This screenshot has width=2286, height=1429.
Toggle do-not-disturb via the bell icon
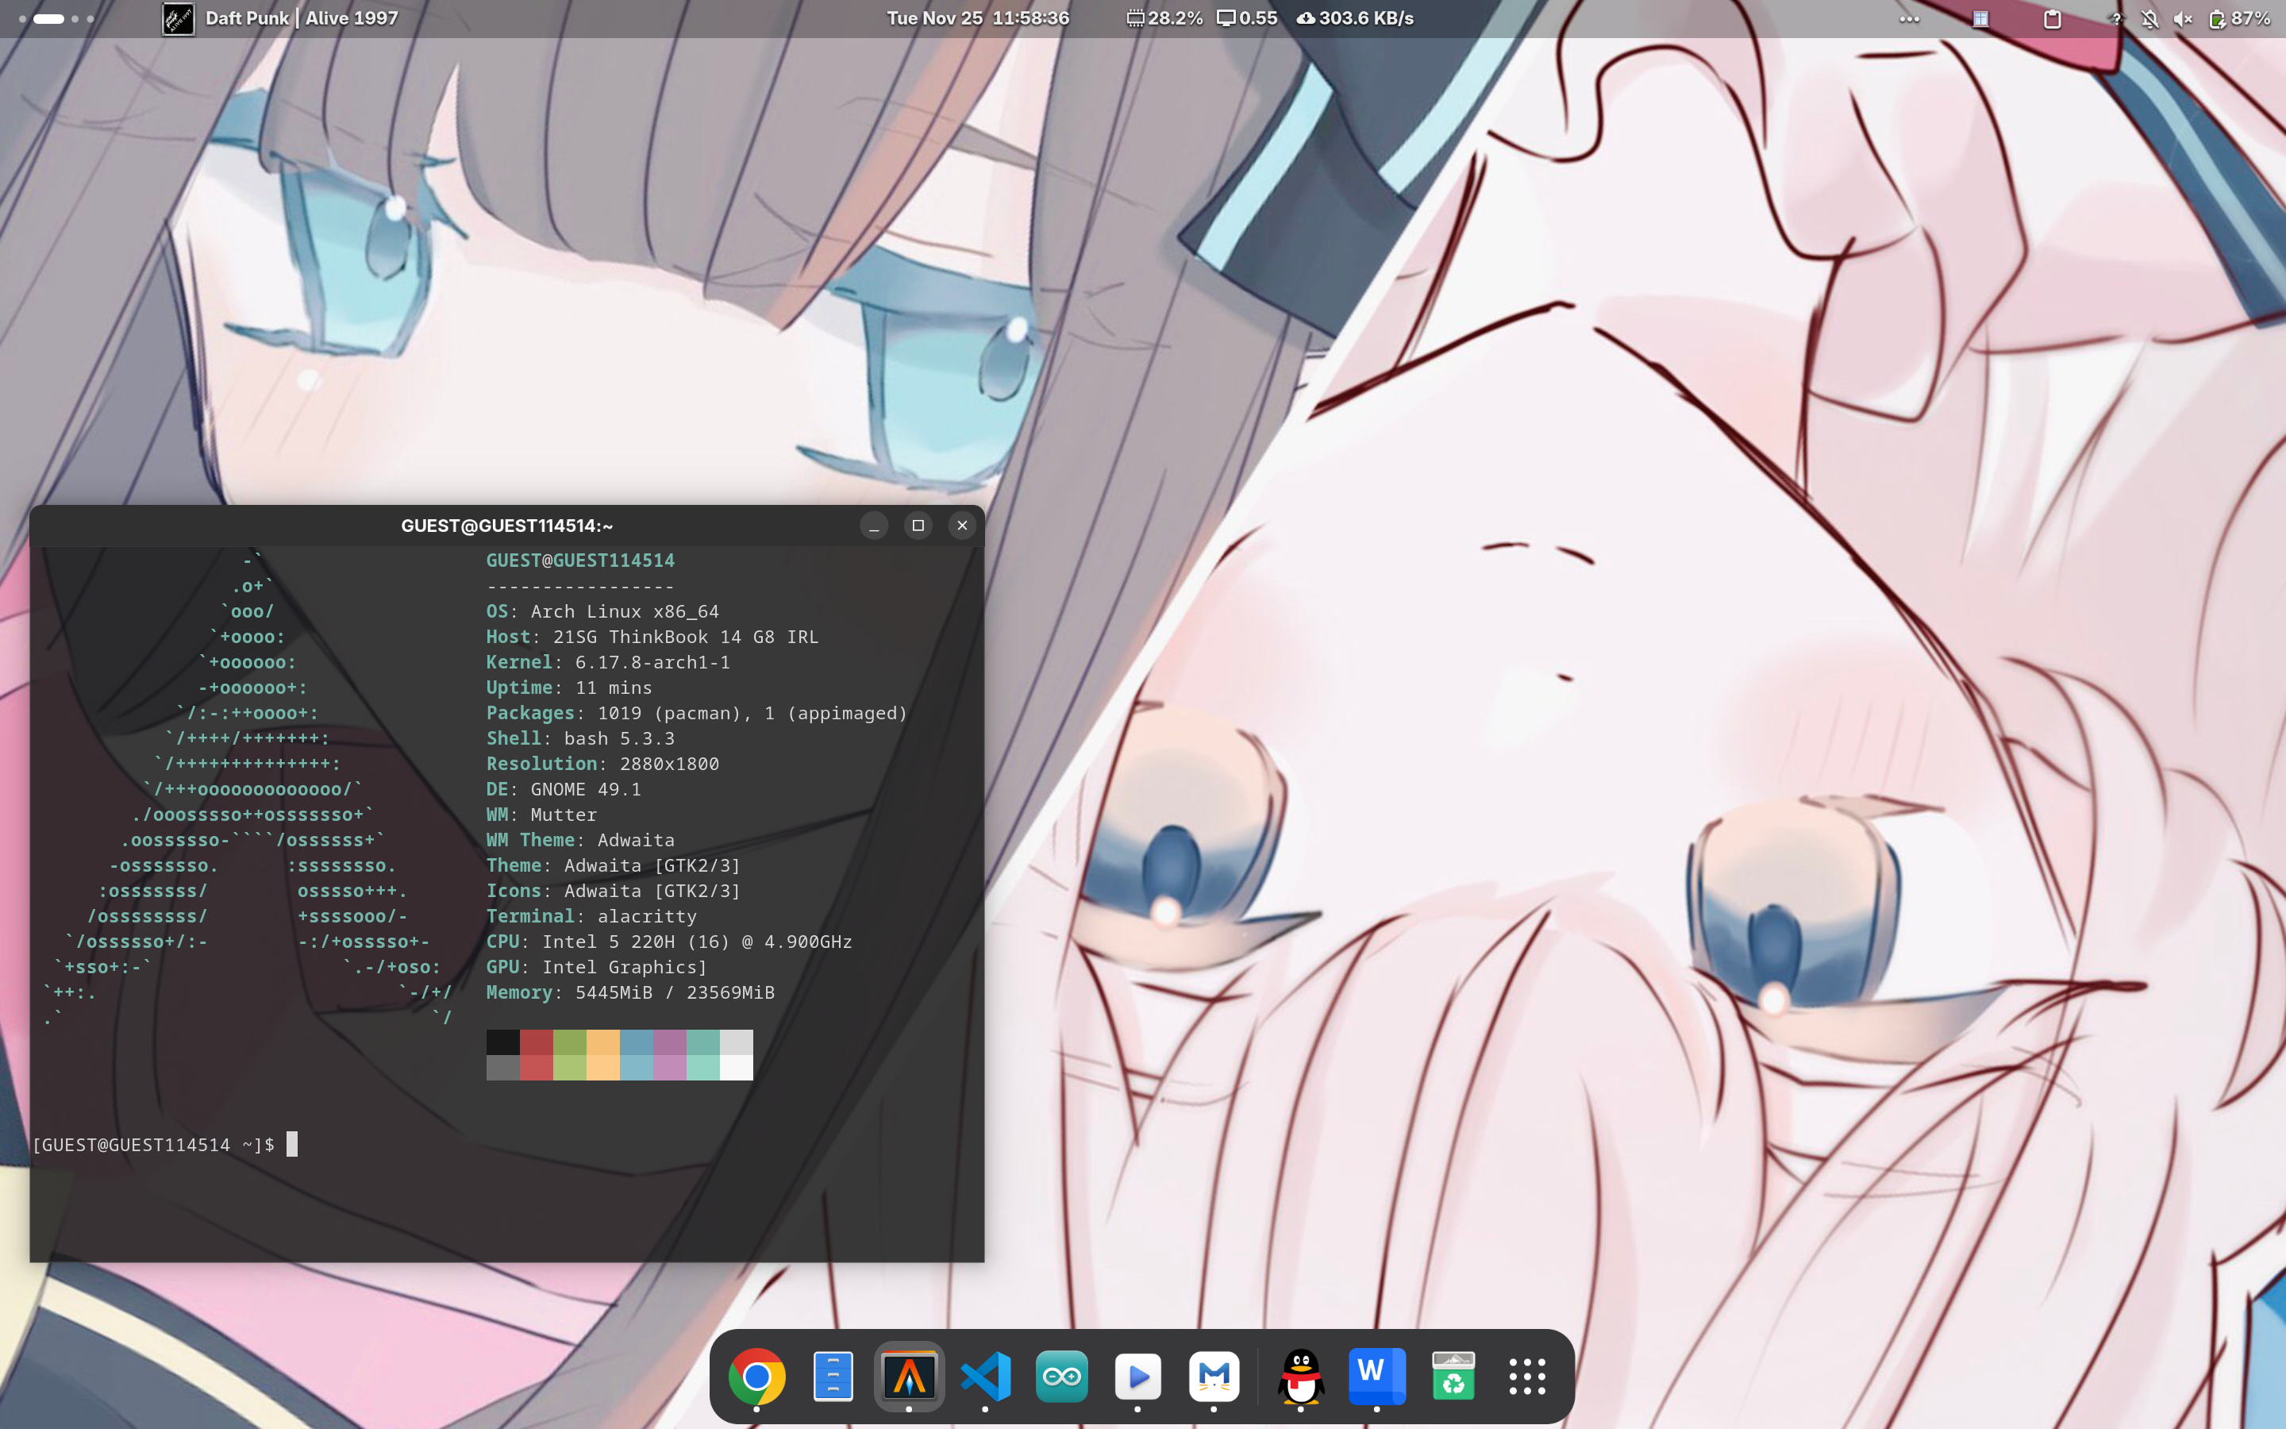tap(2152, 18)
